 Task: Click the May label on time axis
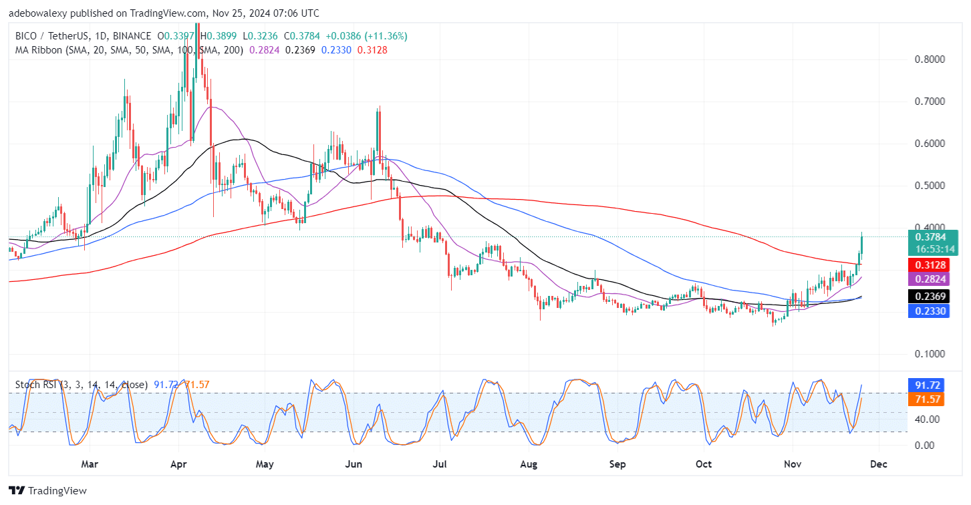tap(265, 464)
